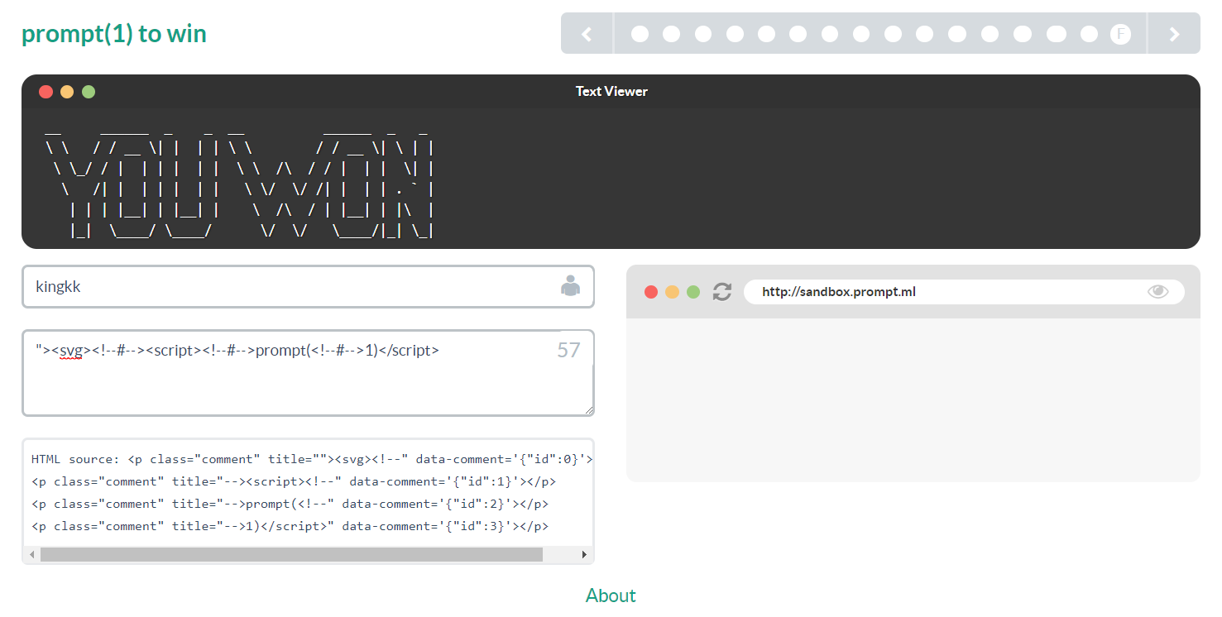Click the HTML source horizontal scrollbar thumb
Screen dimensions: 1222x617
coord(291,554)
